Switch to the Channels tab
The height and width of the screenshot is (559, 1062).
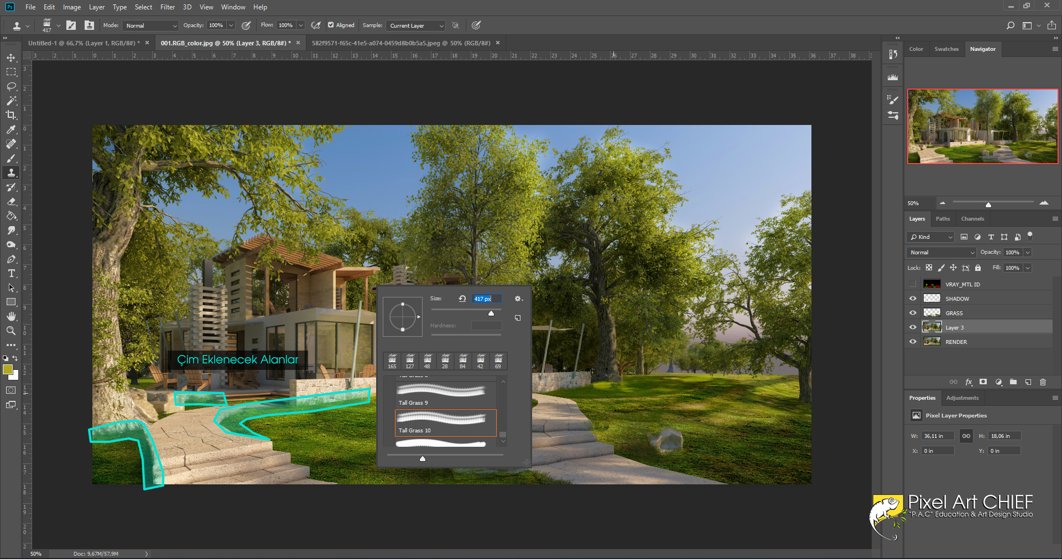click(x=972, y=219)
